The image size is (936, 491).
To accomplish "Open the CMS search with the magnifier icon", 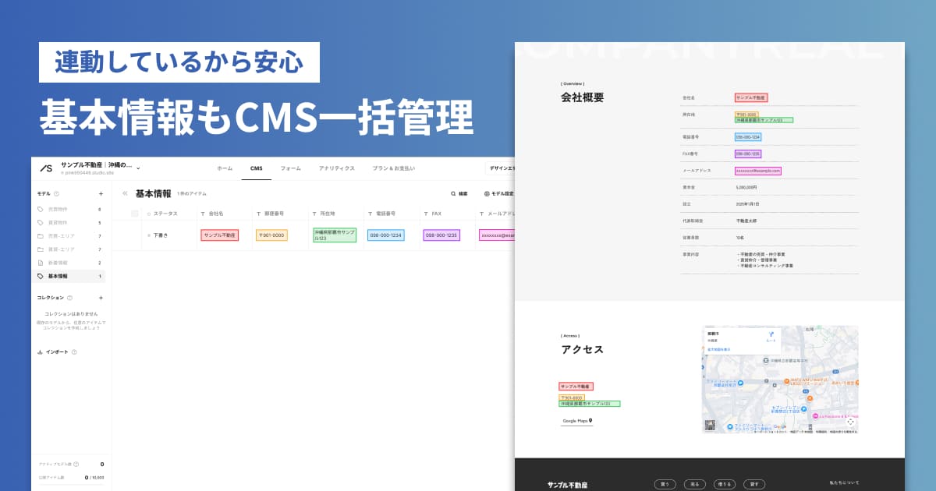I will pyautogui.click(x=452, y=192).
